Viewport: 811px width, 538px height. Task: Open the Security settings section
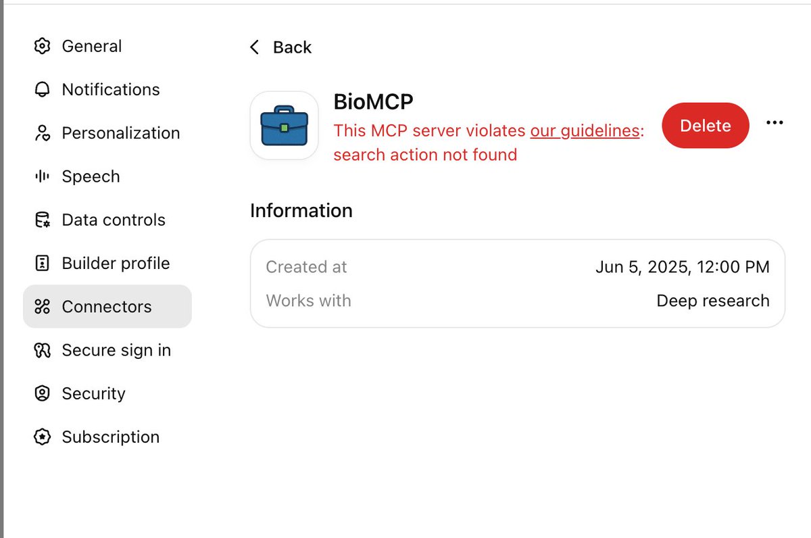pyautogui.click(x=93, y=393)
